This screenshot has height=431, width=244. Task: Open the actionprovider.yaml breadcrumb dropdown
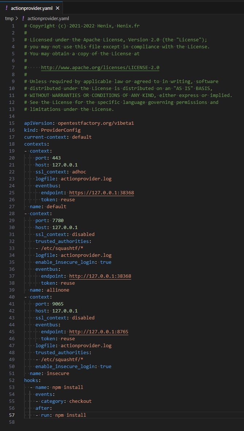click(x=48, y=18)
